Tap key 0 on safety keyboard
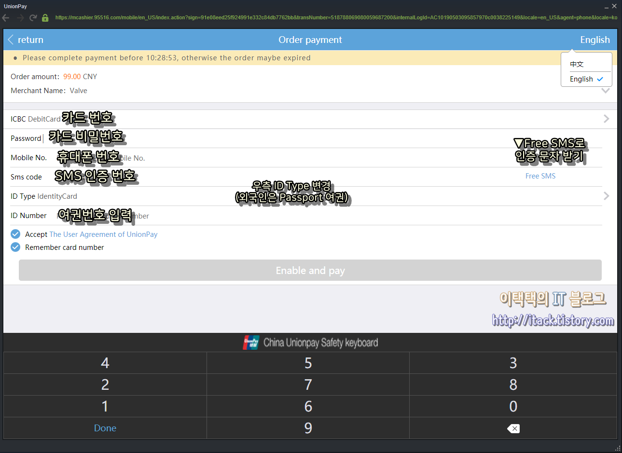The height and width of the screenshot is (453, 622). pos(513,406)
